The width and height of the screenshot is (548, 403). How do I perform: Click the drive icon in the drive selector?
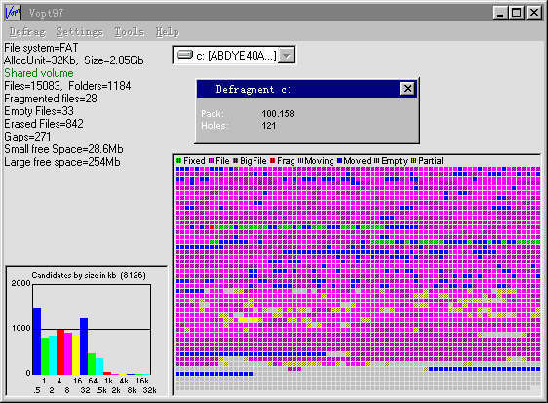tap(185, 55)
